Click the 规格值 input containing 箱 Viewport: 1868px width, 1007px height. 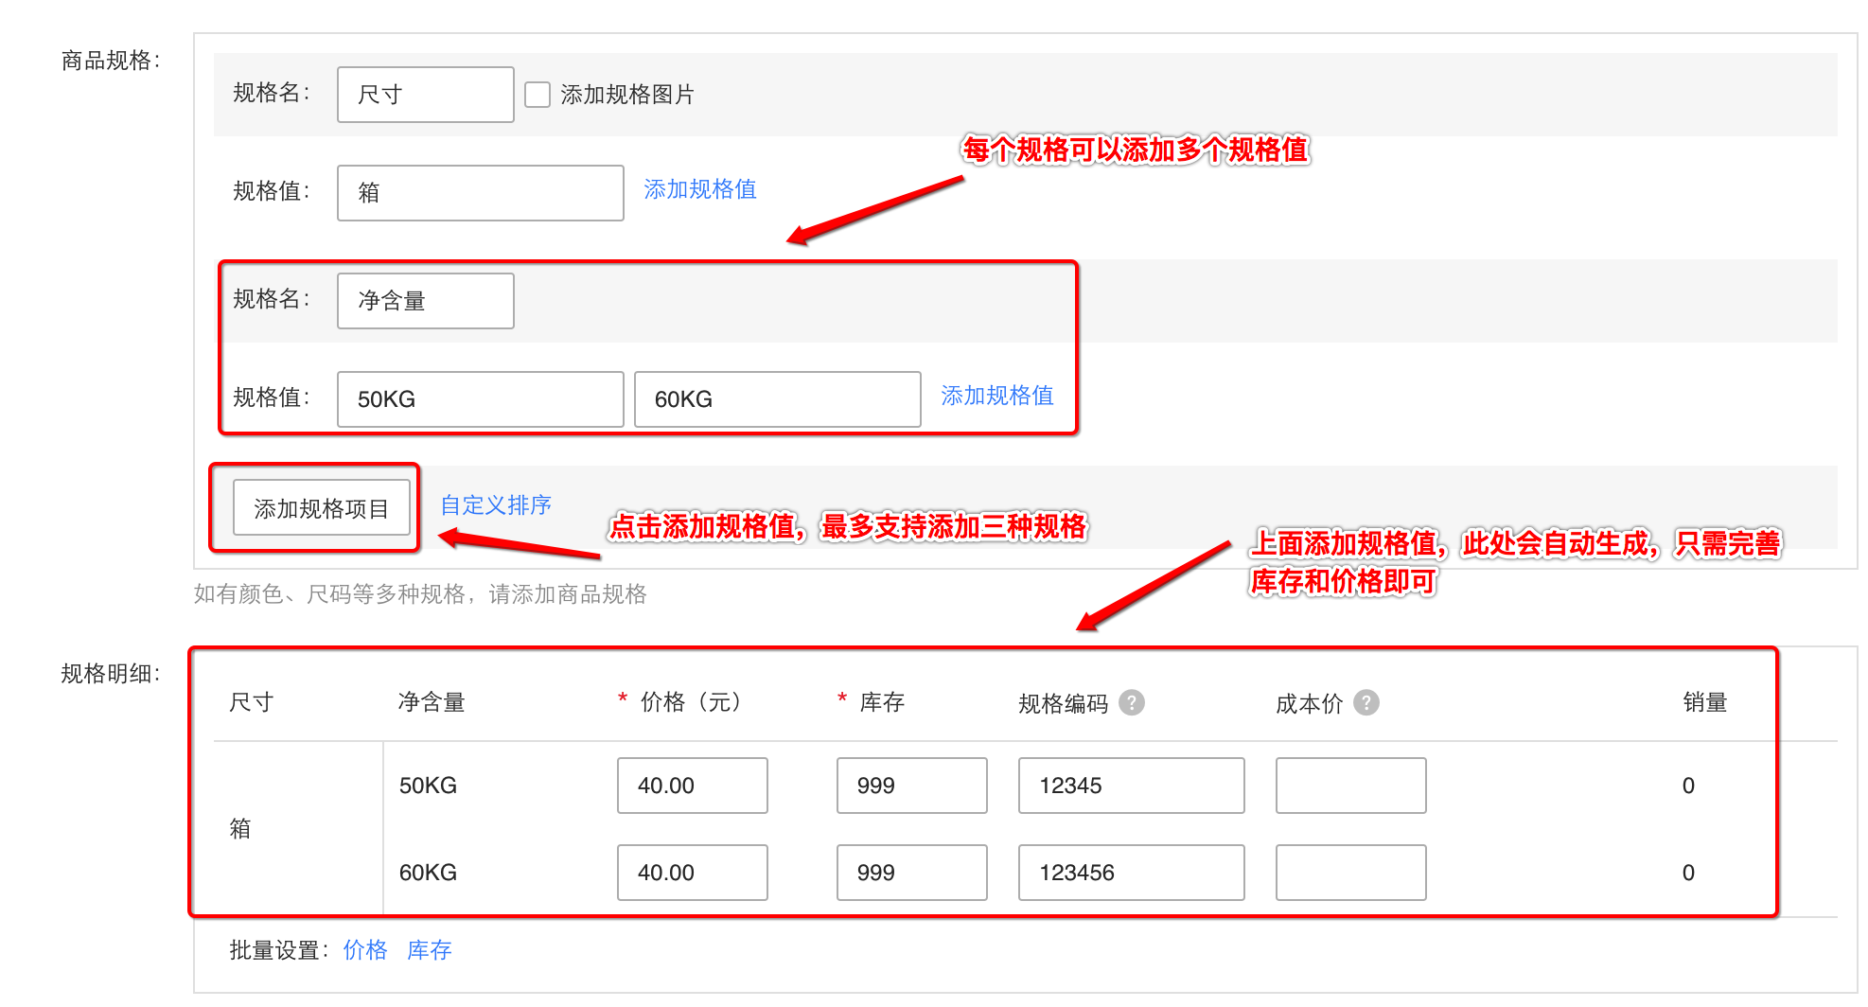point(479,192)
